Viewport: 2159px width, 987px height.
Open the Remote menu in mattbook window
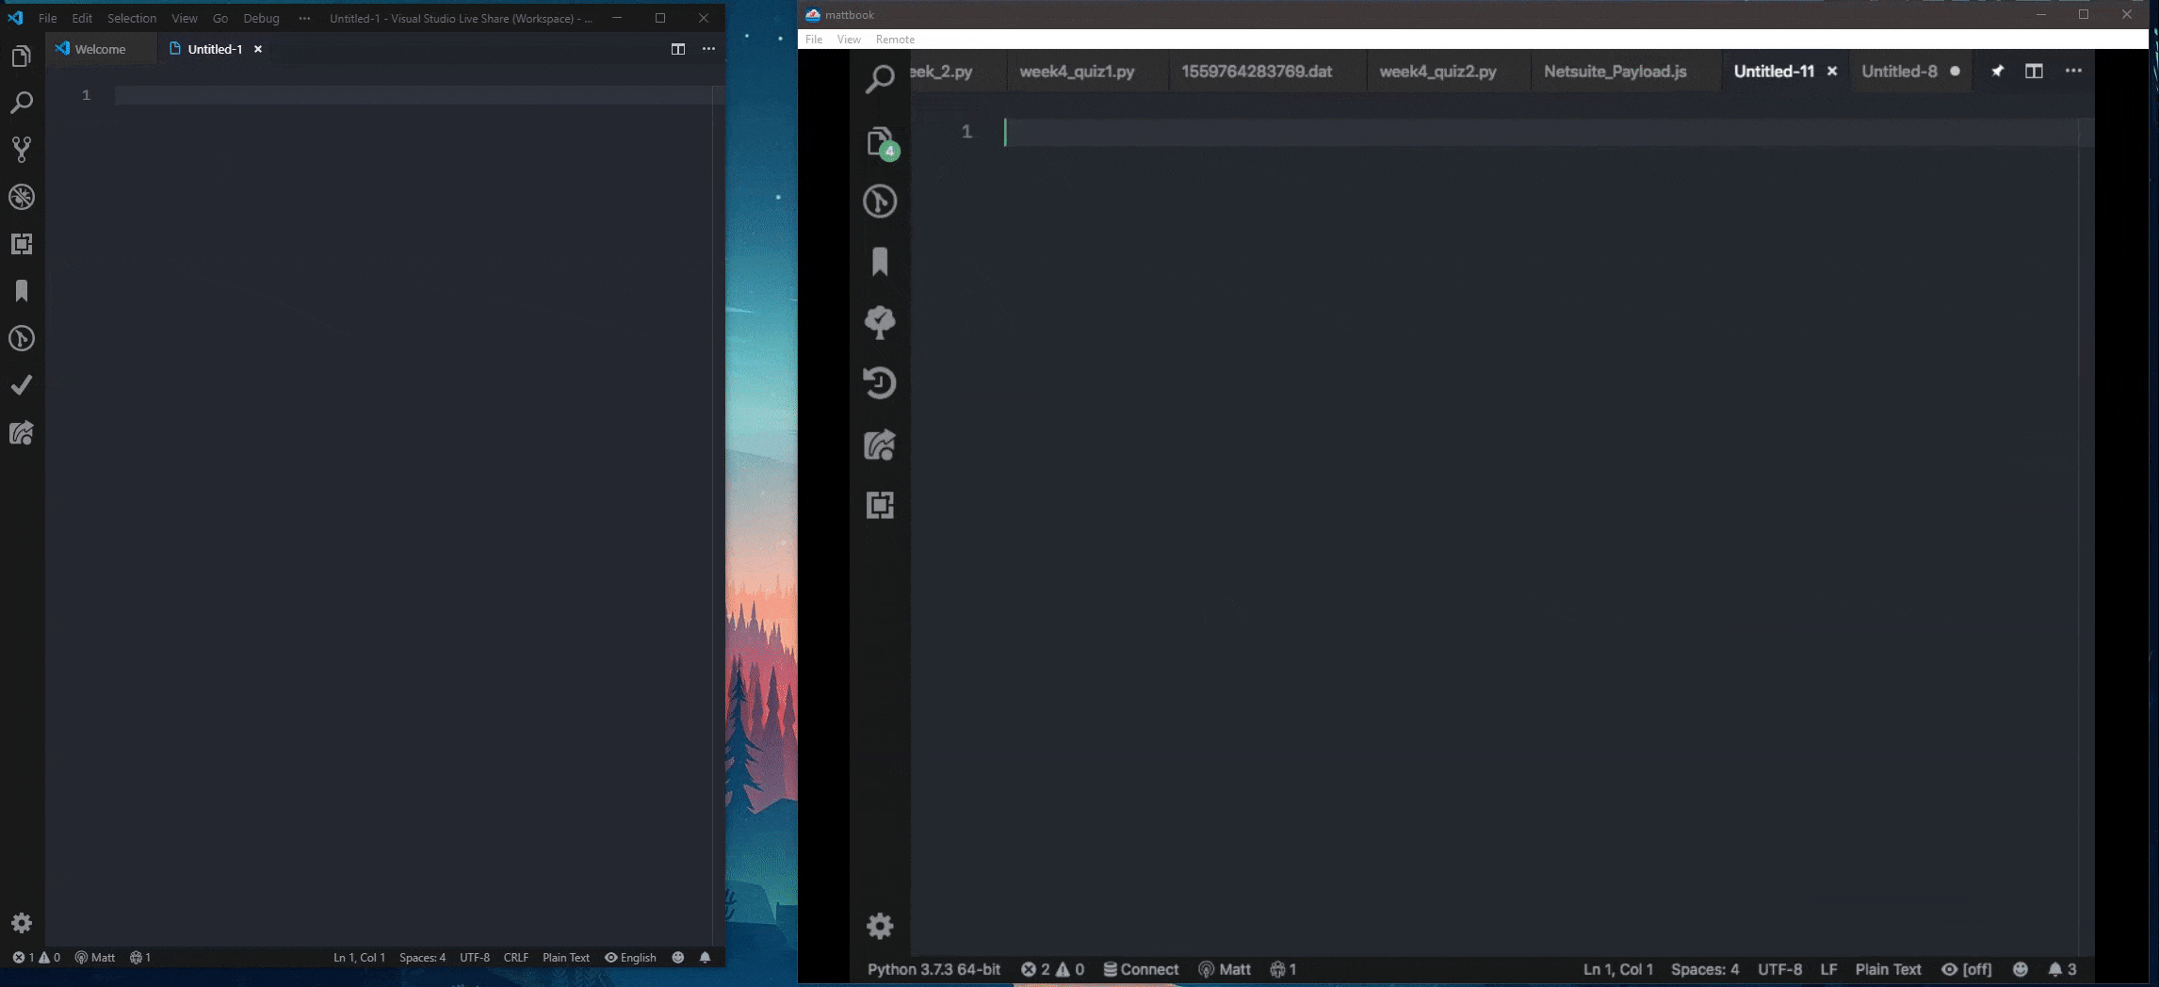pos(895,39)
